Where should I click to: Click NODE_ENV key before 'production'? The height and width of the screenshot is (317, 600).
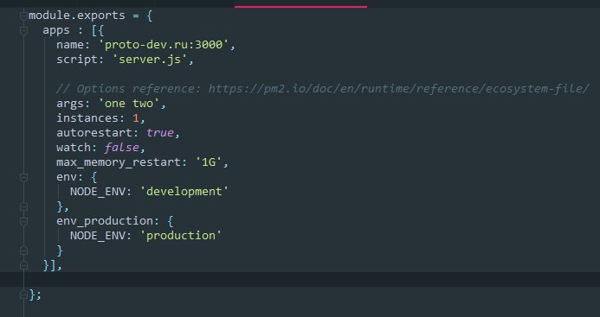[x=98, y=236]
